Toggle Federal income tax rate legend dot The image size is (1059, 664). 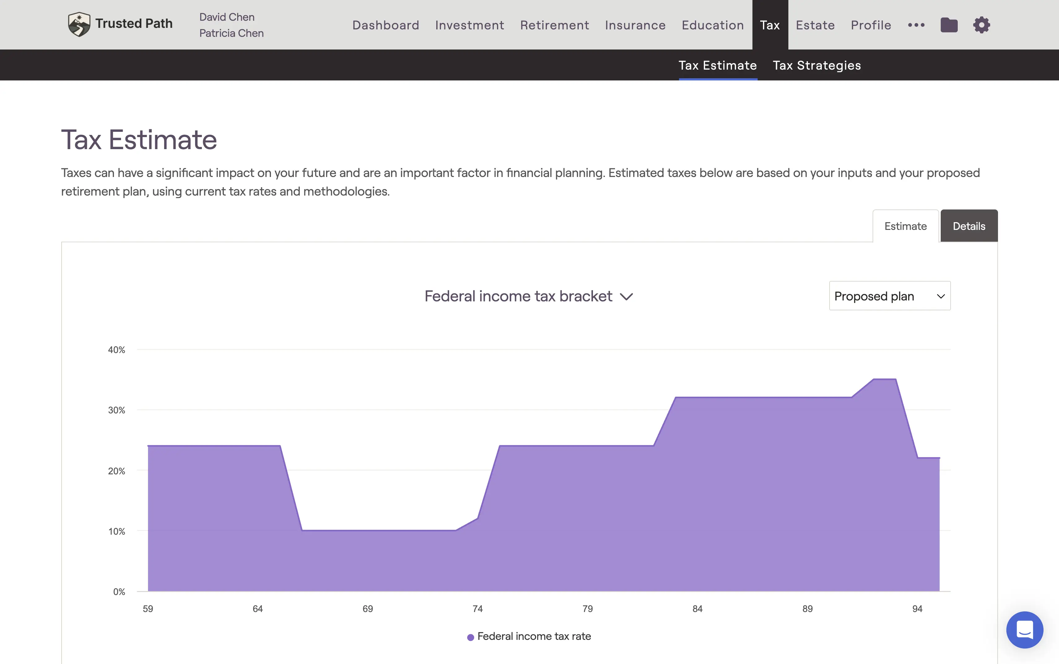pos(470,637)
